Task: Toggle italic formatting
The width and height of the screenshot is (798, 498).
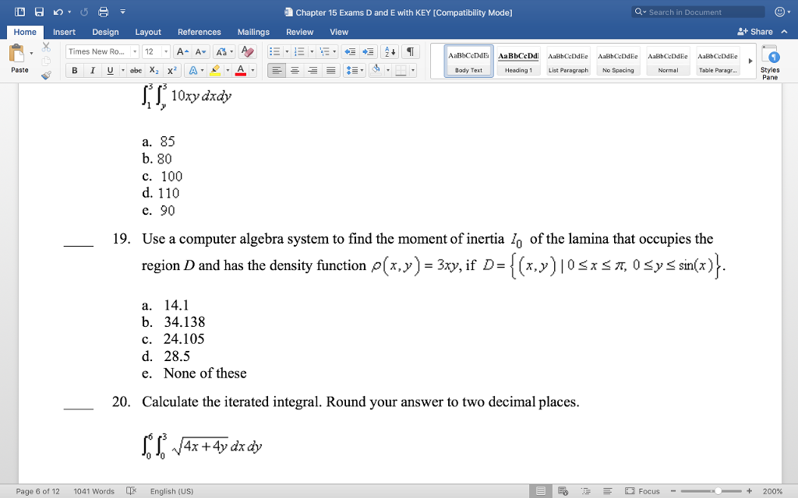Action: click(x=92, y=70)
